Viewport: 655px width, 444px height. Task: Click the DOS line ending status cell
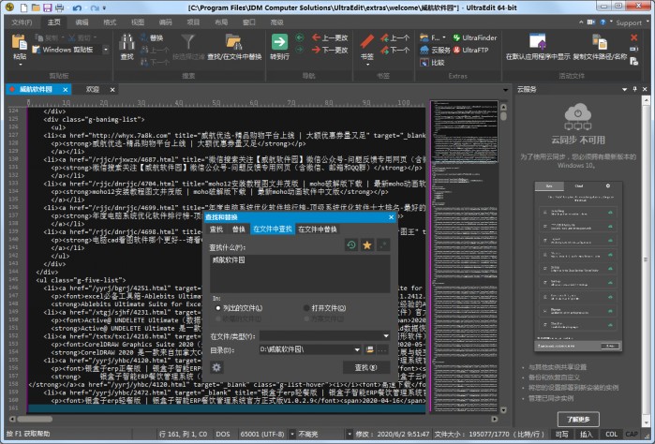[x=223, y=434]
